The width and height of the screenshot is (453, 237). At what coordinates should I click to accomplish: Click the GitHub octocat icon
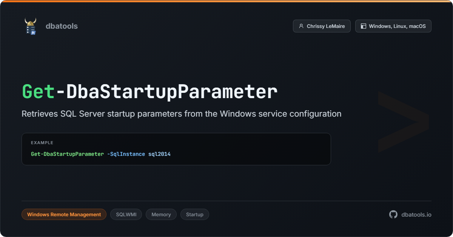coord(393,214)
